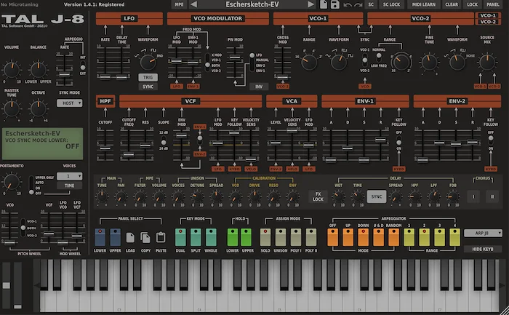Select LOWER panel button
This screenshot has width=509, height=315.
100,237
